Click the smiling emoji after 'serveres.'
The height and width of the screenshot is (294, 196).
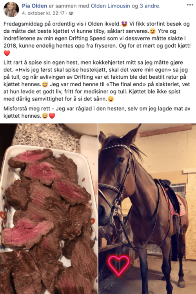tap(152, 31)
